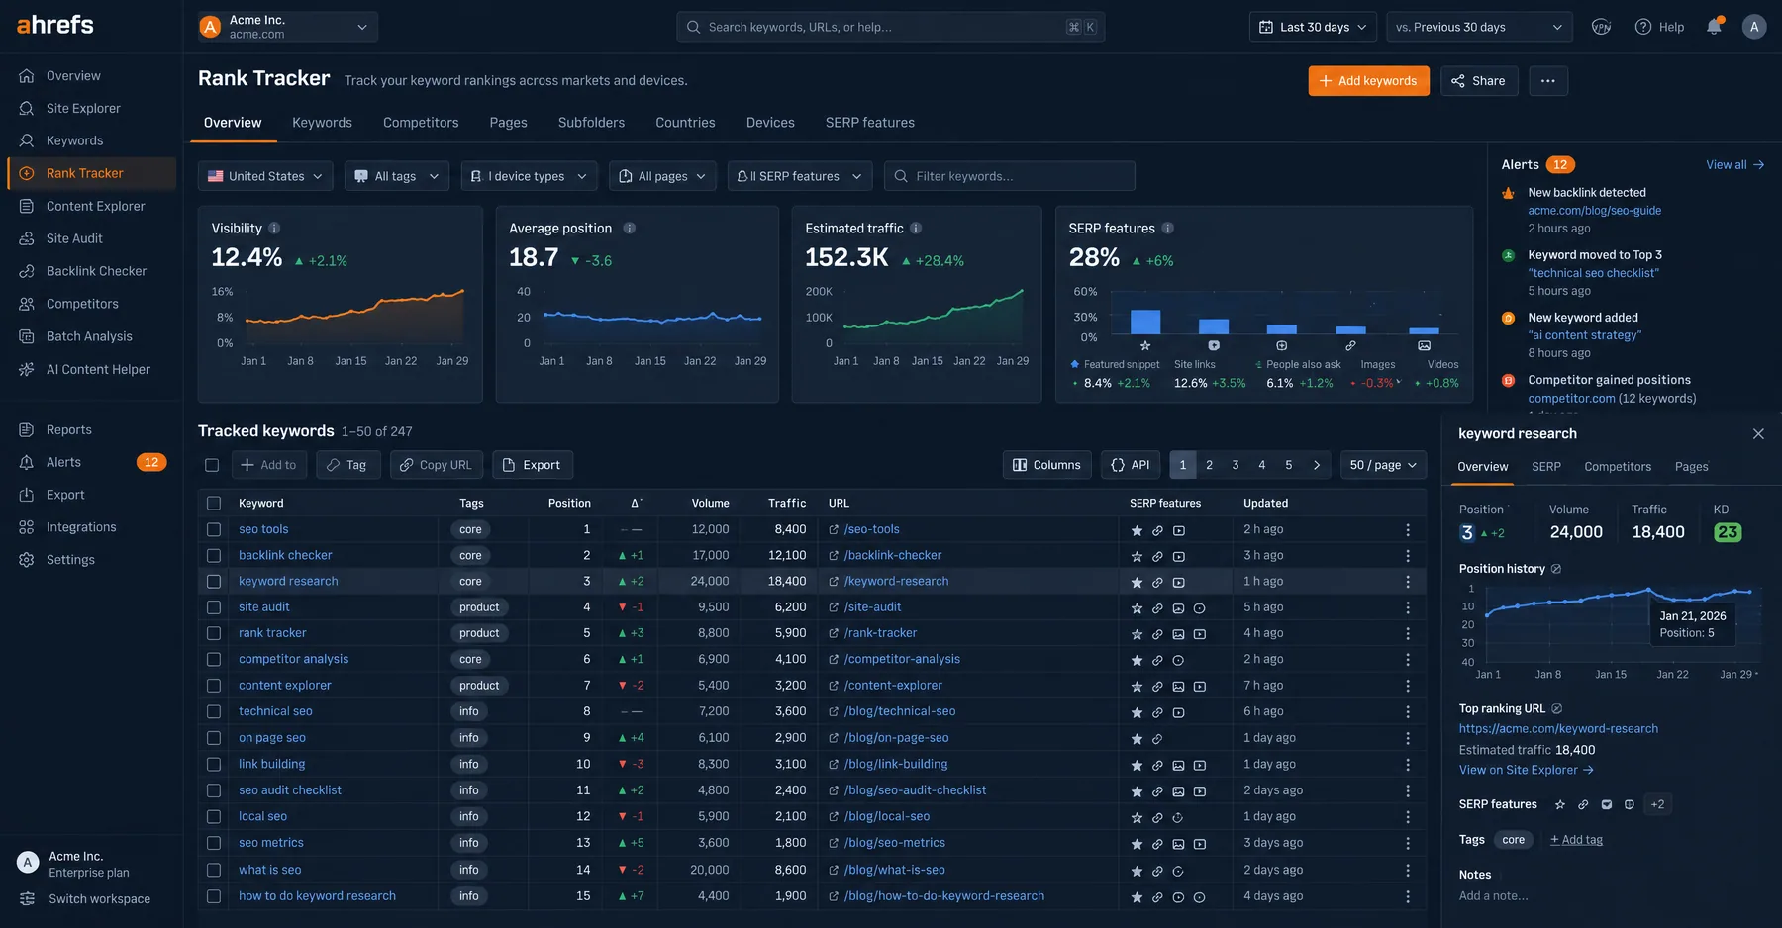Screen dimensions: 1782x928
Task: Open the user avatar in the top bar
Action: [x=1754, y=27]
